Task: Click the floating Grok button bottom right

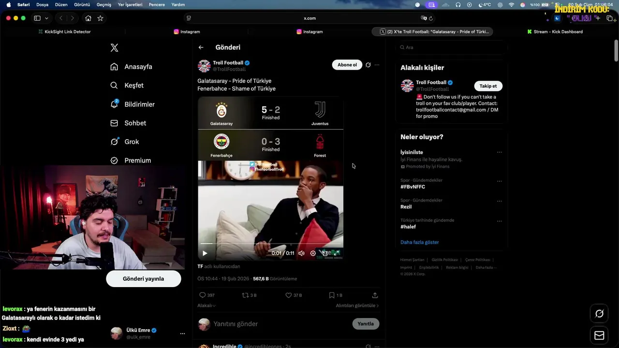Action: (599, 314)
